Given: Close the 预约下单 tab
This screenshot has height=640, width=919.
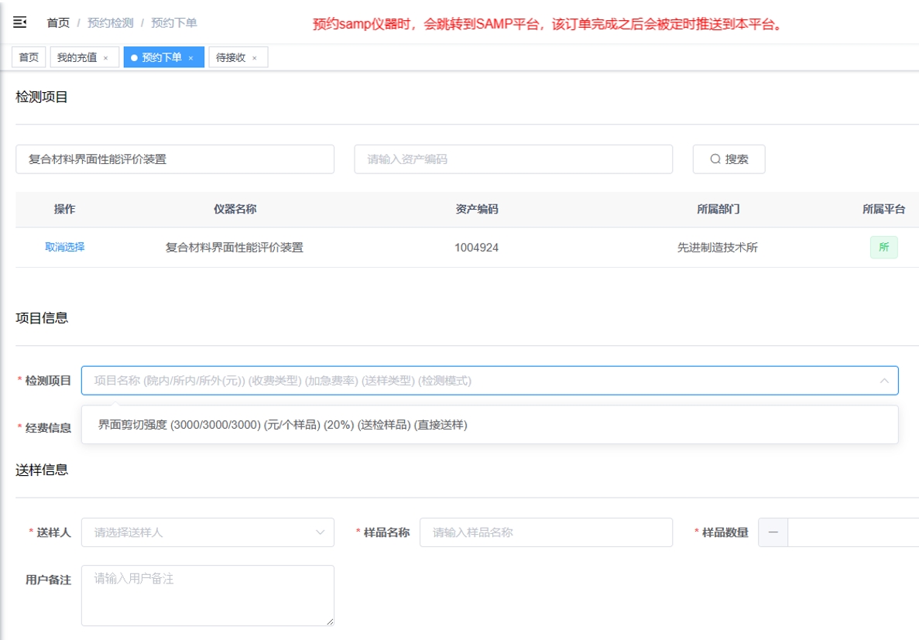Looking at the screenshot, I should click(190, 58).
